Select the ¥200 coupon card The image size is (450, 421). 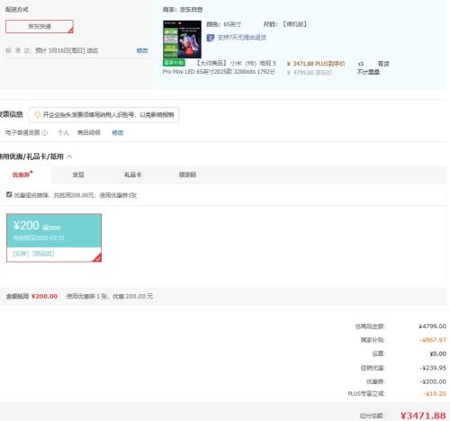click(54, 237)
